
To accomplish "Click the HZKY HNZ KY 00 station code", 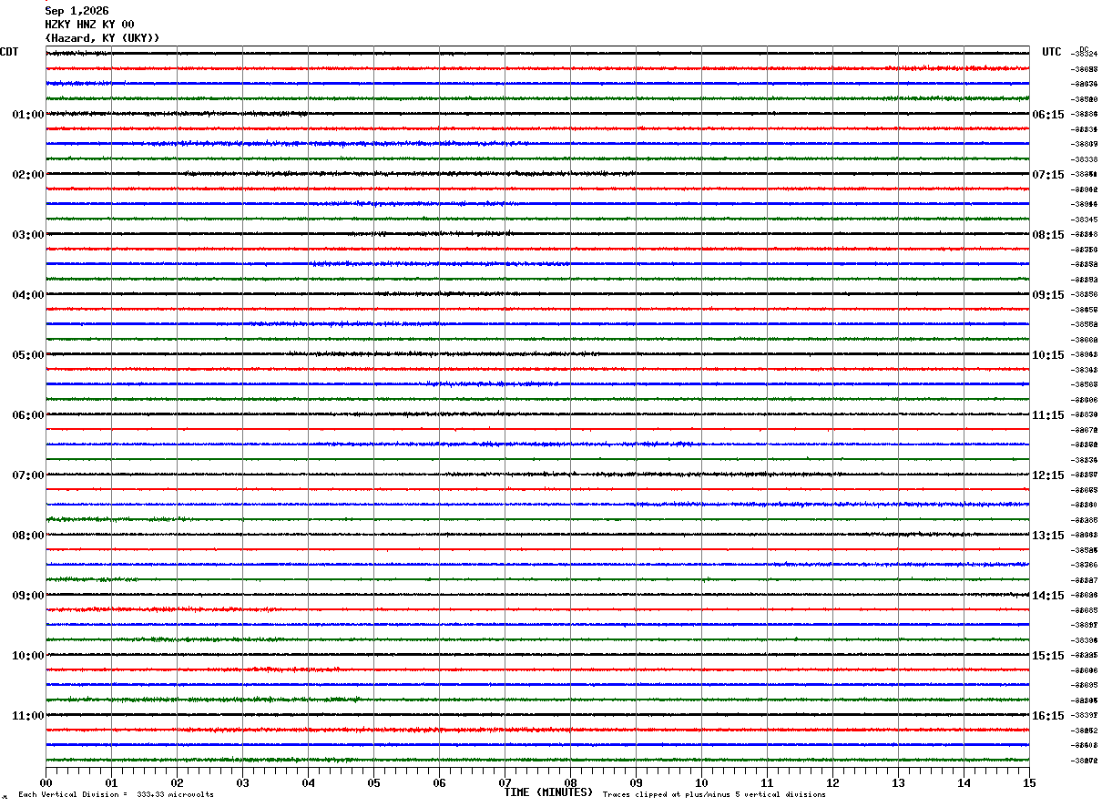I will coord(89,25).
